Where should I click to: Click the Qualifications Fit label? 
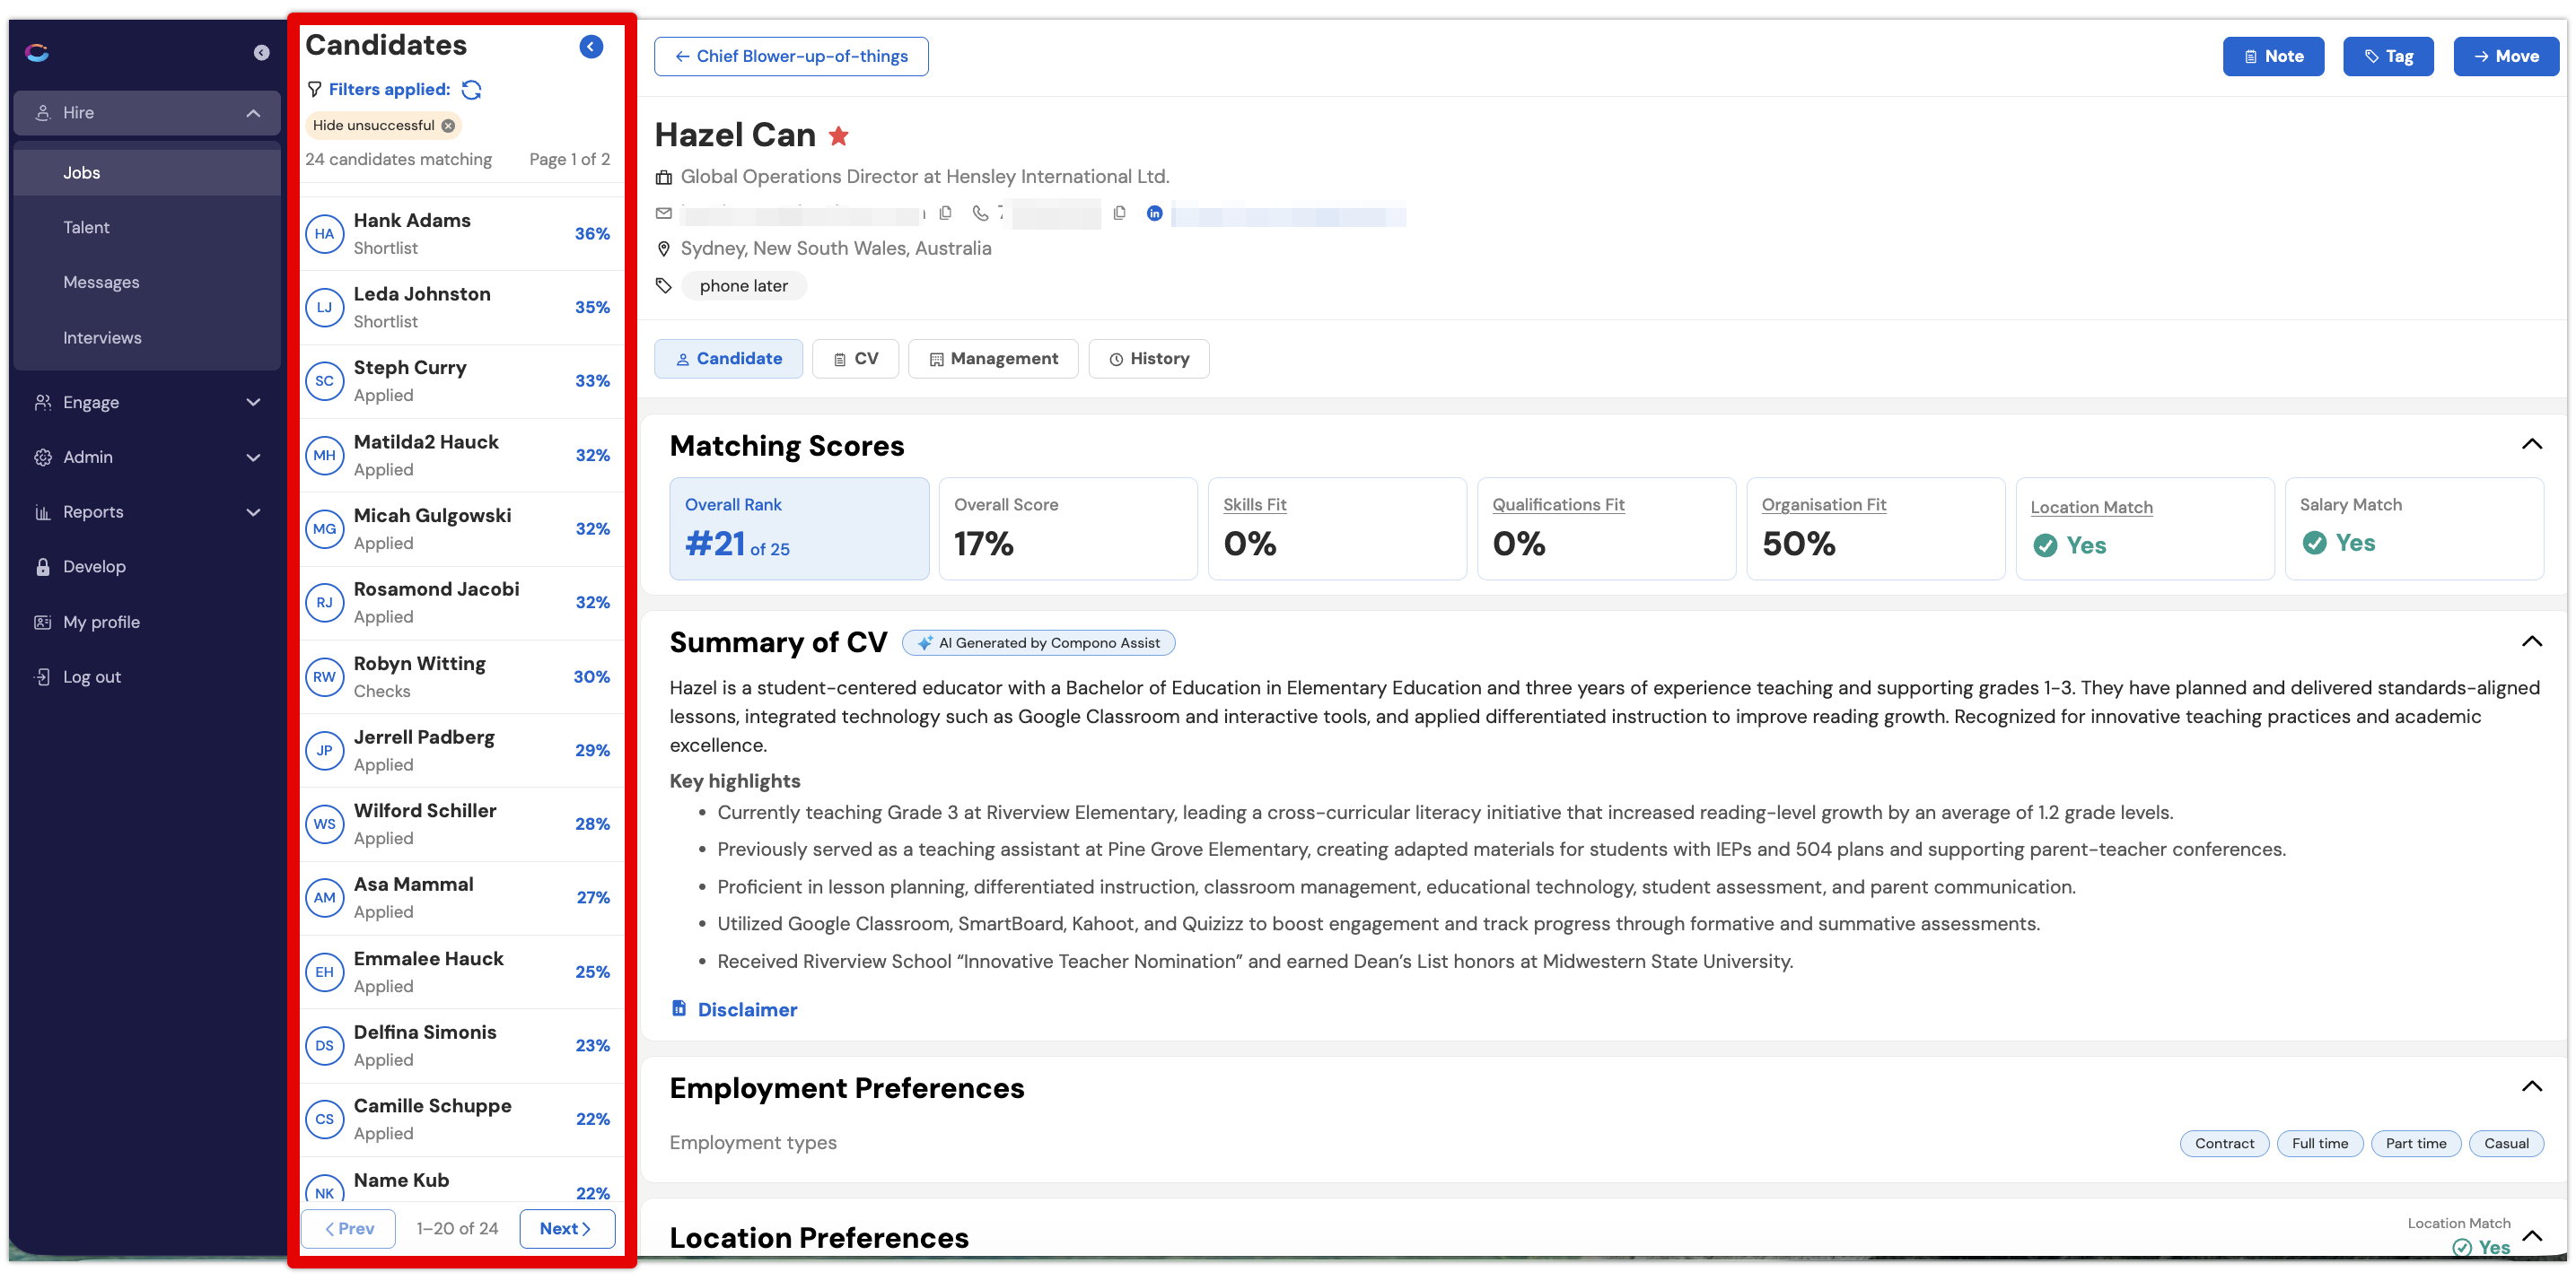(1558, 506)
